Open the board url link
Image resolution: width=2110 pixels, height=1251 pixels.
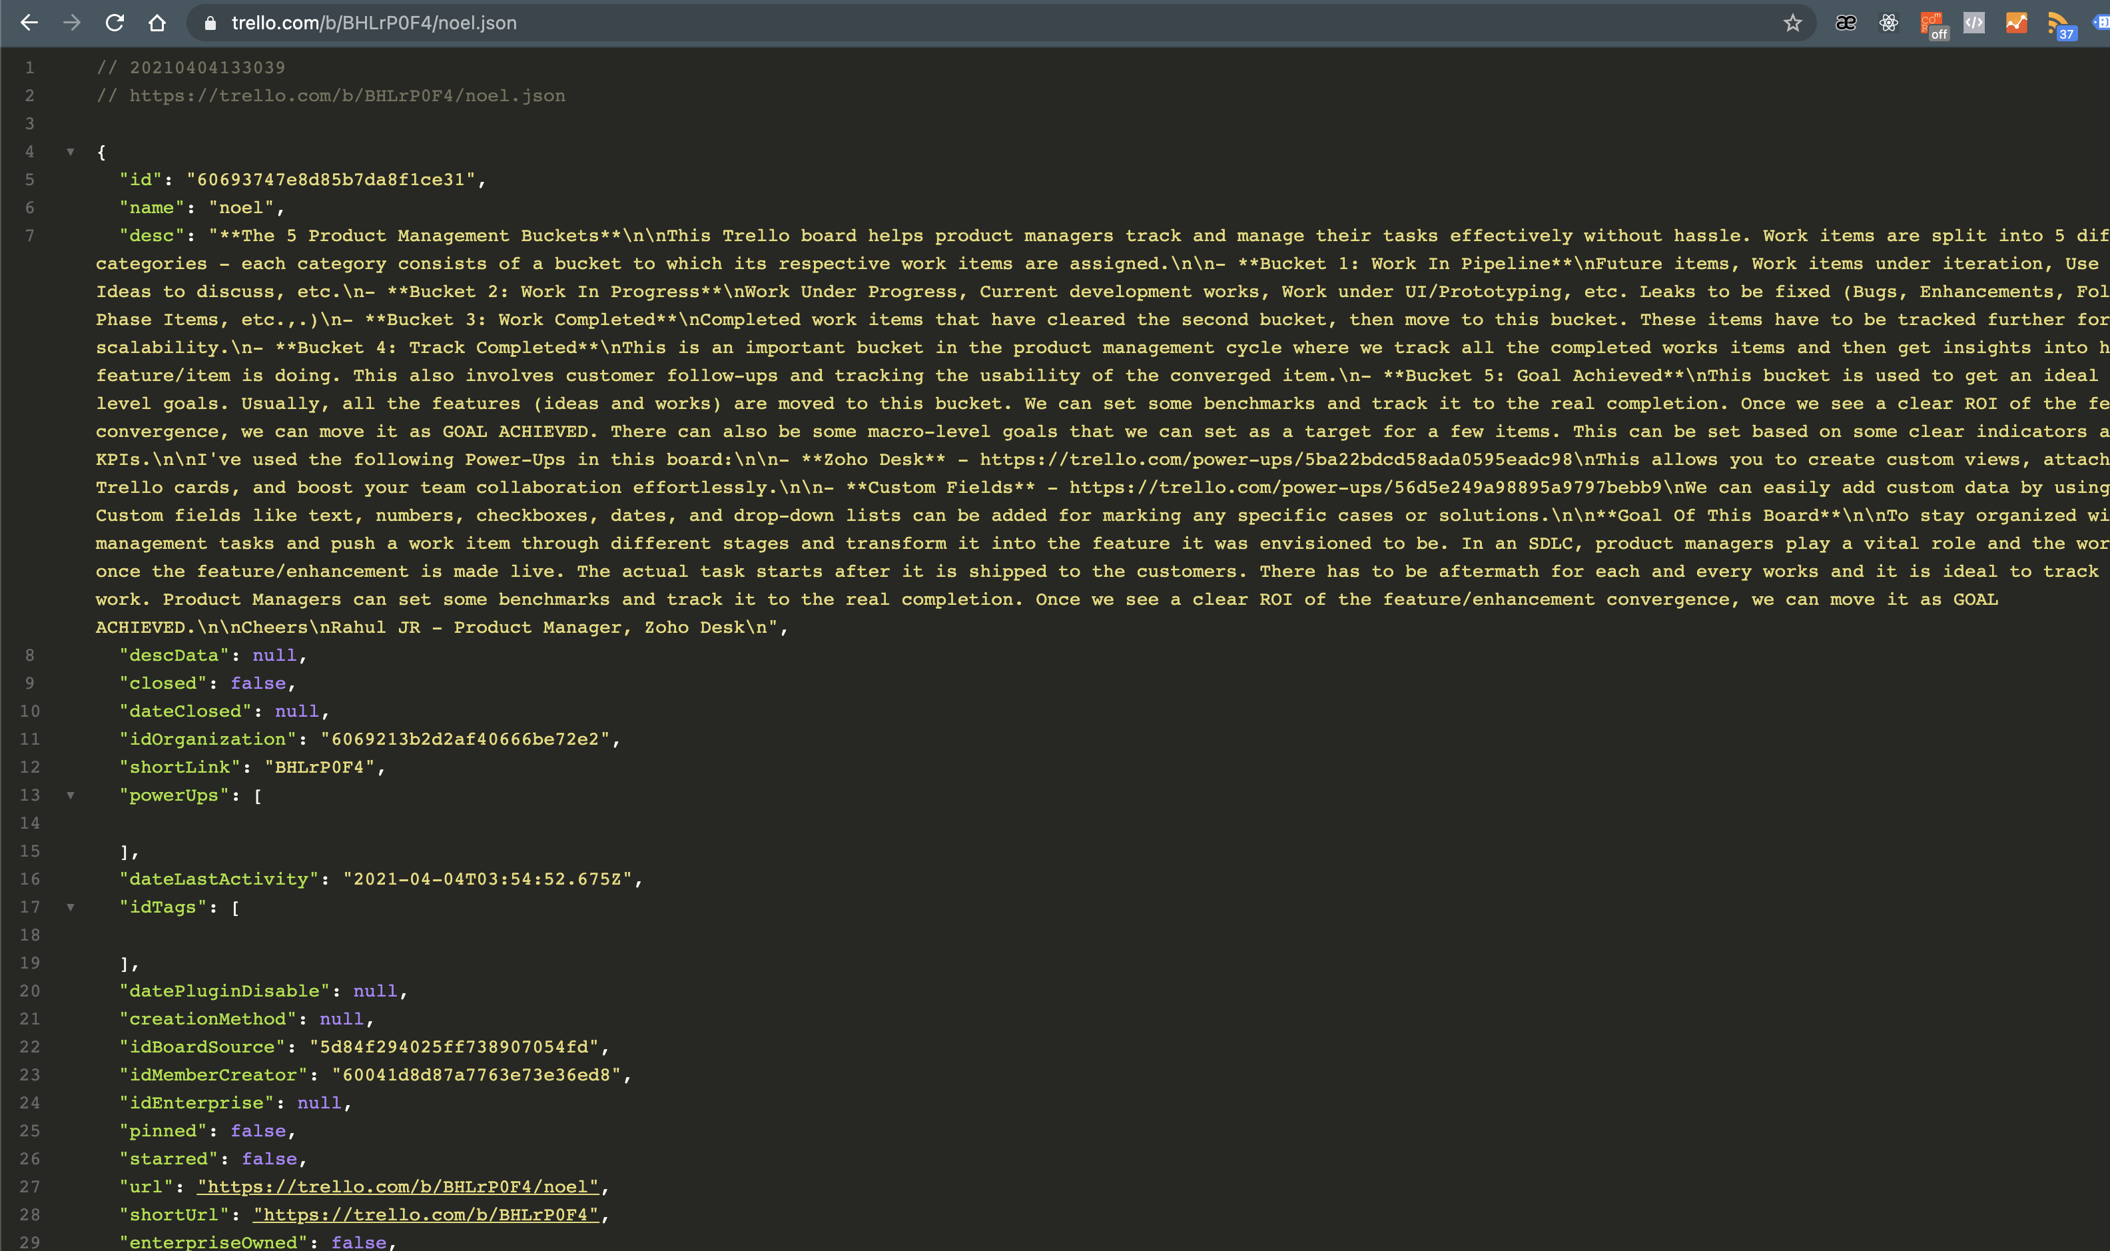[x=398, y=1186]
